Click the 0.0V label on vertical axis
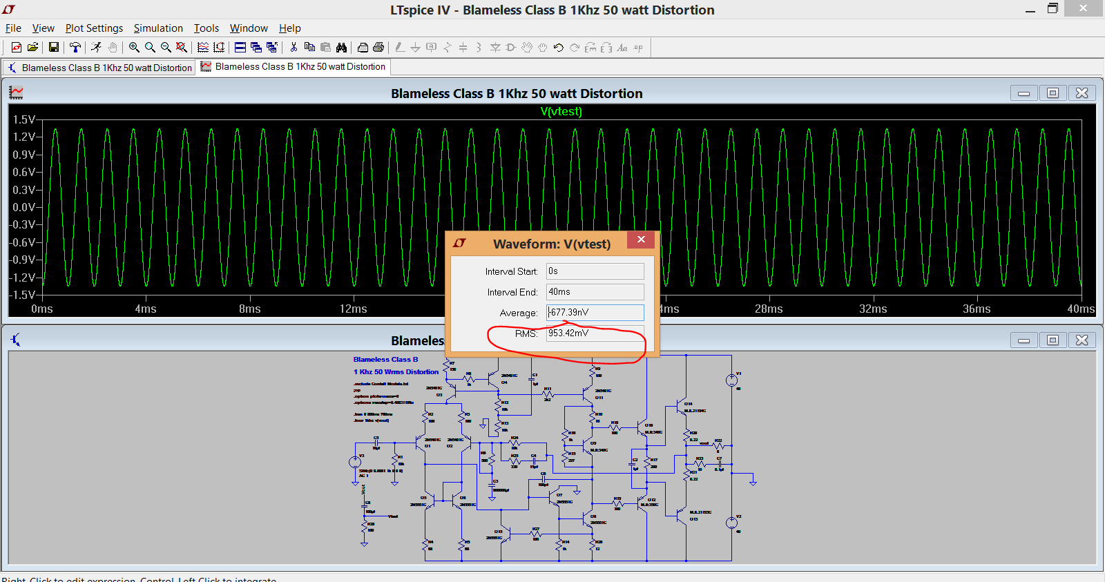Image resolution: width=1105 pixels, height=582 pixels. [23, 207]
